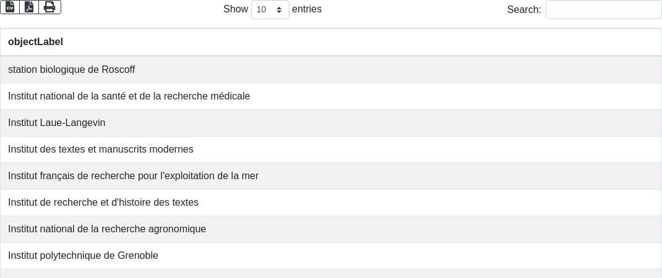
Task: Click the partially visible row below Grenoble
Action: click(331, 274)
